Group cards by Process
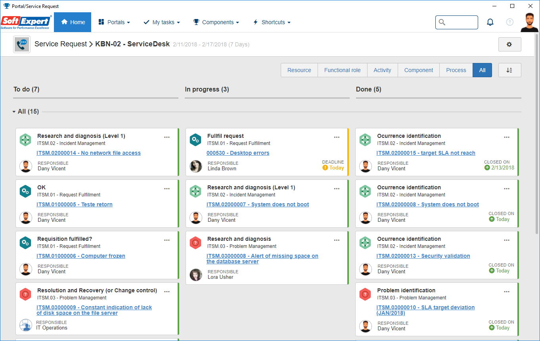540x341 pixels. tap(456, 70)
